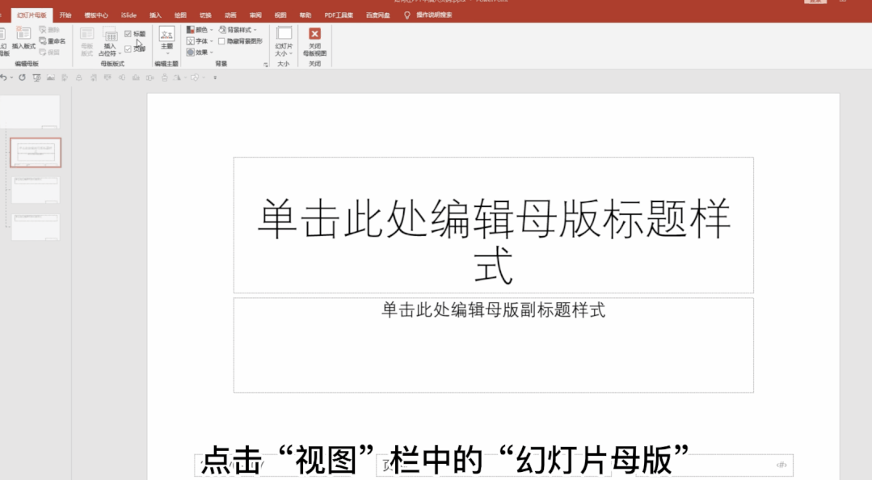The height and width of the screenshot is (480, 872).
Task: Check Hide Background Graphics (隐藏背景图形)
Action: [220, 40]
